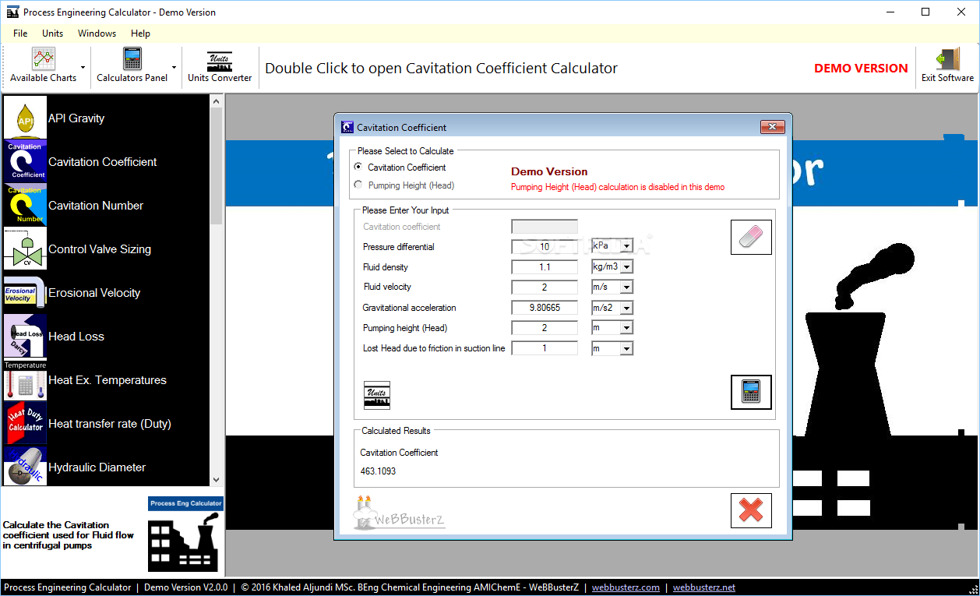Click the Control Valve Sizing list label
The height and width of the screenshot is (596, 980).
click(100, 249)
